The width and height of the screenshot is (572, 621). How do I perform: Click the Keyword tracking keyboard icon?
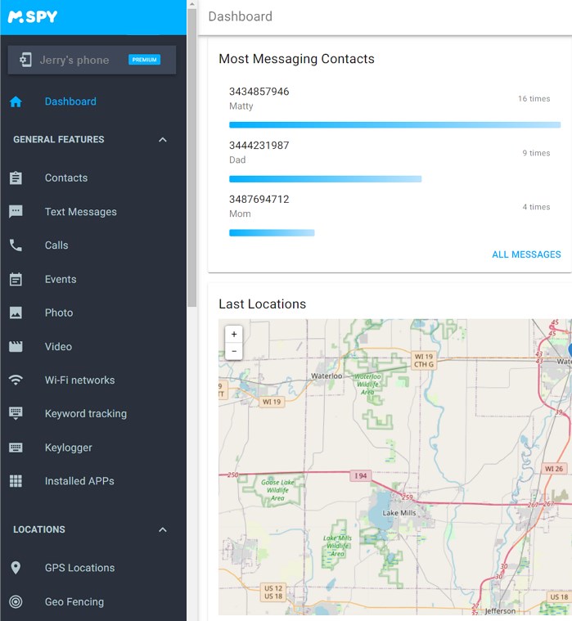[16, 413]
